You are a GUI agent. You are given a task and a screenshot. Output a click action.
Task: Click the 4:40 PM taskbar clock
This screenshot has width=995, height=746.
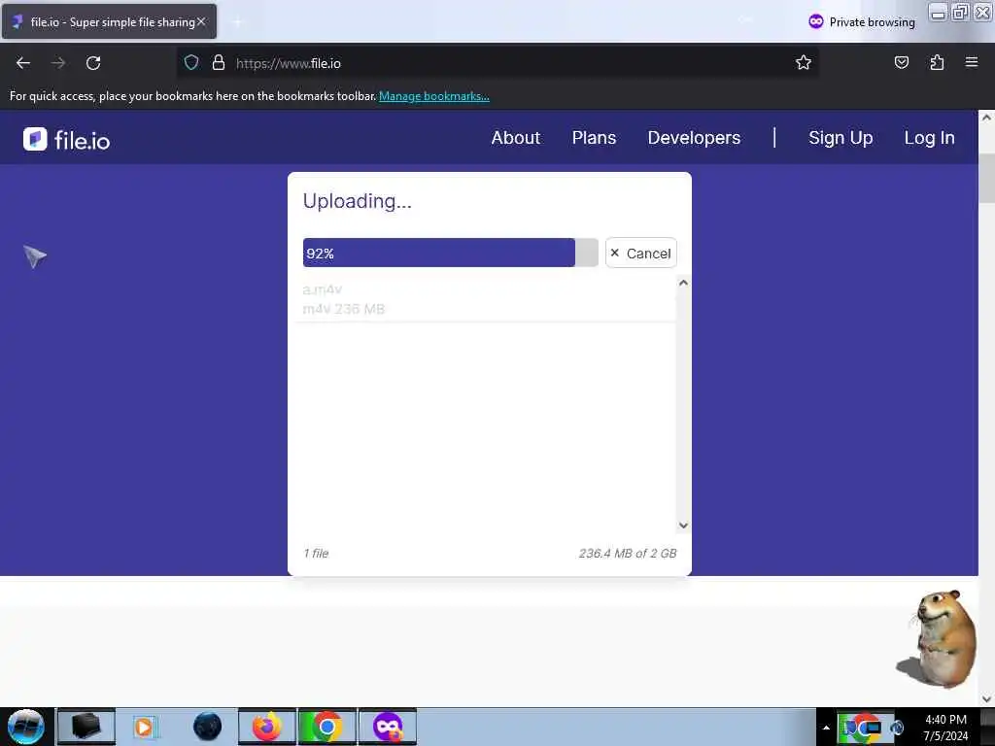click(945, 728)
